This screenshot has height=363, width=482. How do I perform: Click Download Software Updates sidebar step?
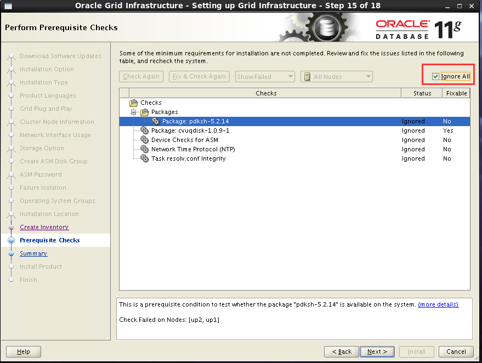tap(60, 56)
